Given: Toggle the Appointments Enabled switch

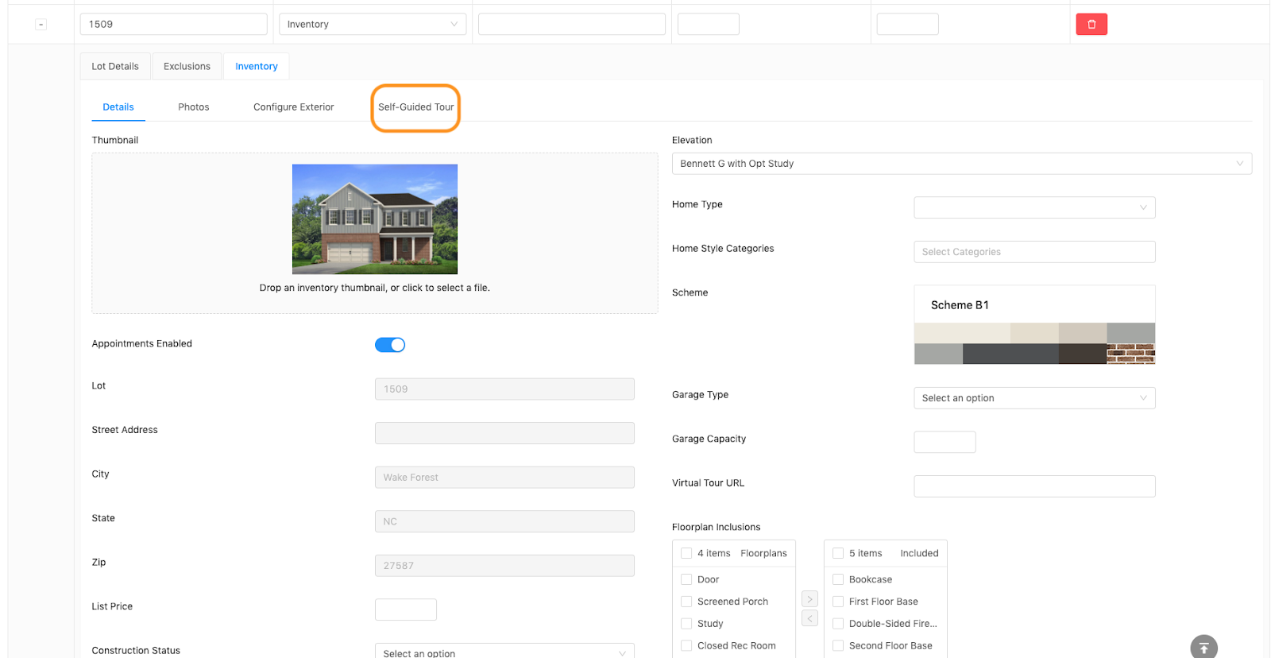Looking at the screenshot, I should click(390, 345).
